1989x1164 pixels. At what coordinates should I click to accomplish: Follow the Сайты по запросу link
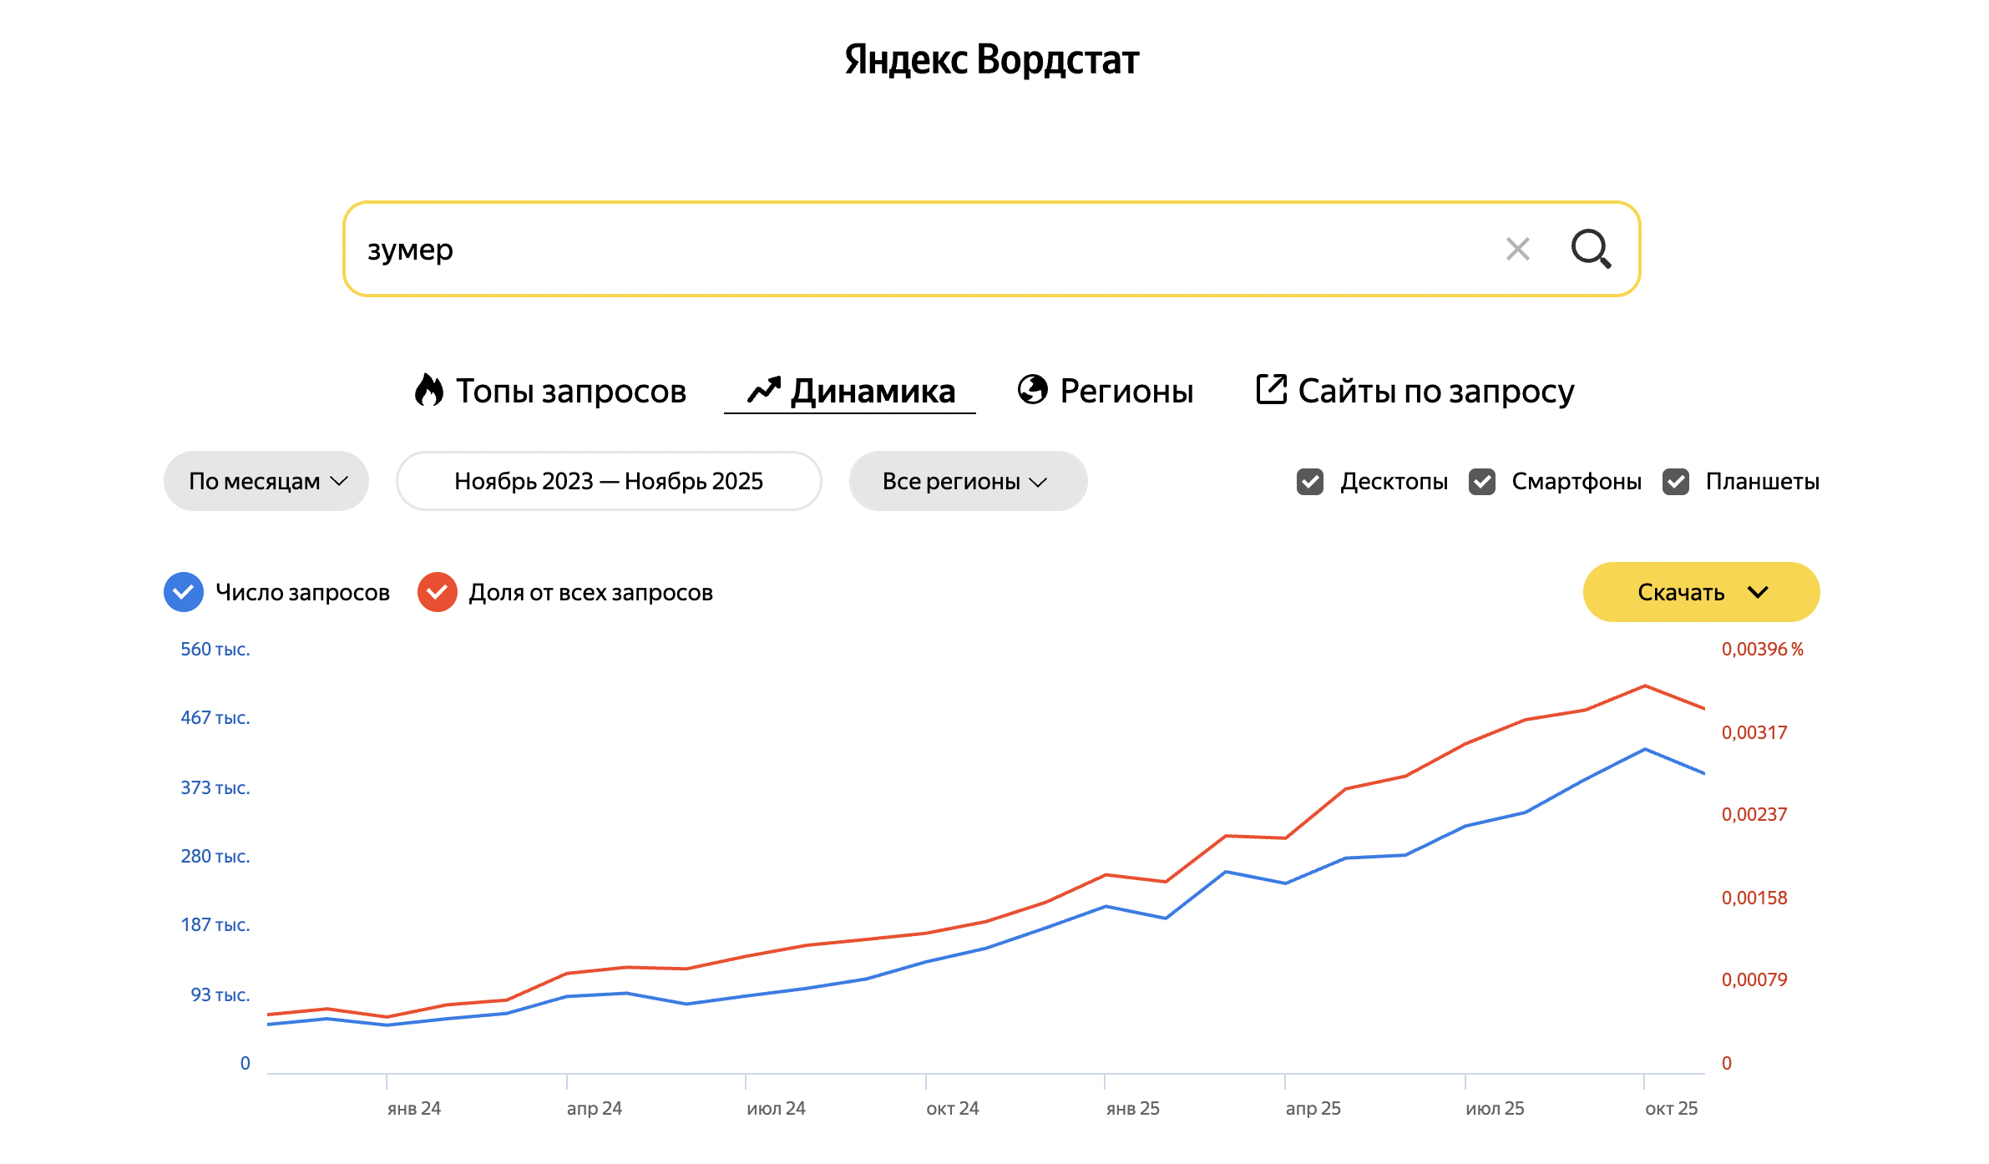click(x=1435, y=391)
